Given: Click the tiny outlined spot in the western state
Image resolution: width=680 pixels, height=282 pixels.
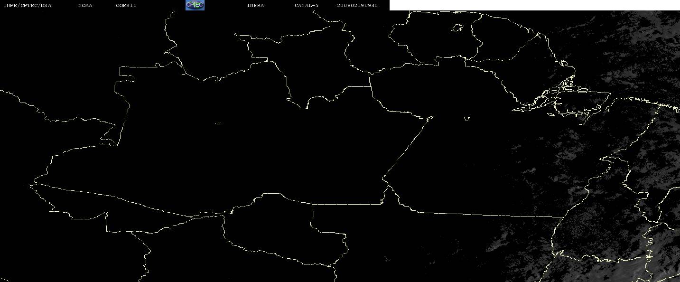Looking at the screenshot, I should 218,123.
